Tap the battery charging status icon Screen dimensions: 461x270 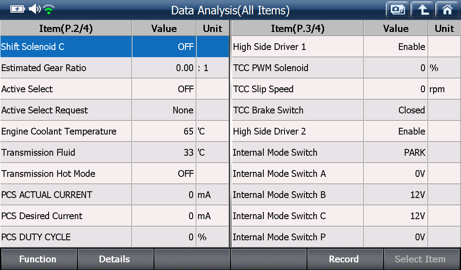point(18,9)
